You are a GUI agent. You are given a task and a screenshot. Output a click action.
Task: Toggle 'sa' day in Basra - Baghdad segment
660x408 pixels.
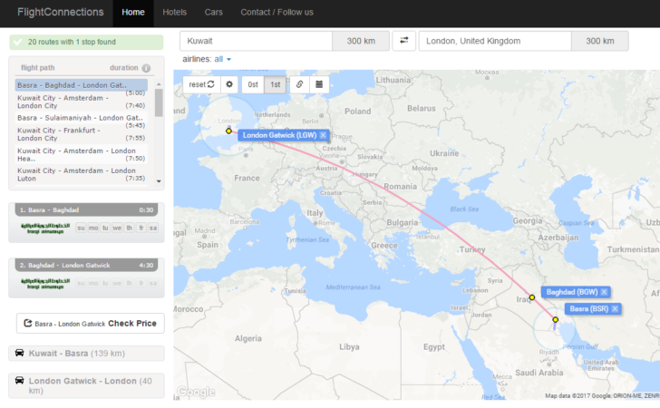153,228
